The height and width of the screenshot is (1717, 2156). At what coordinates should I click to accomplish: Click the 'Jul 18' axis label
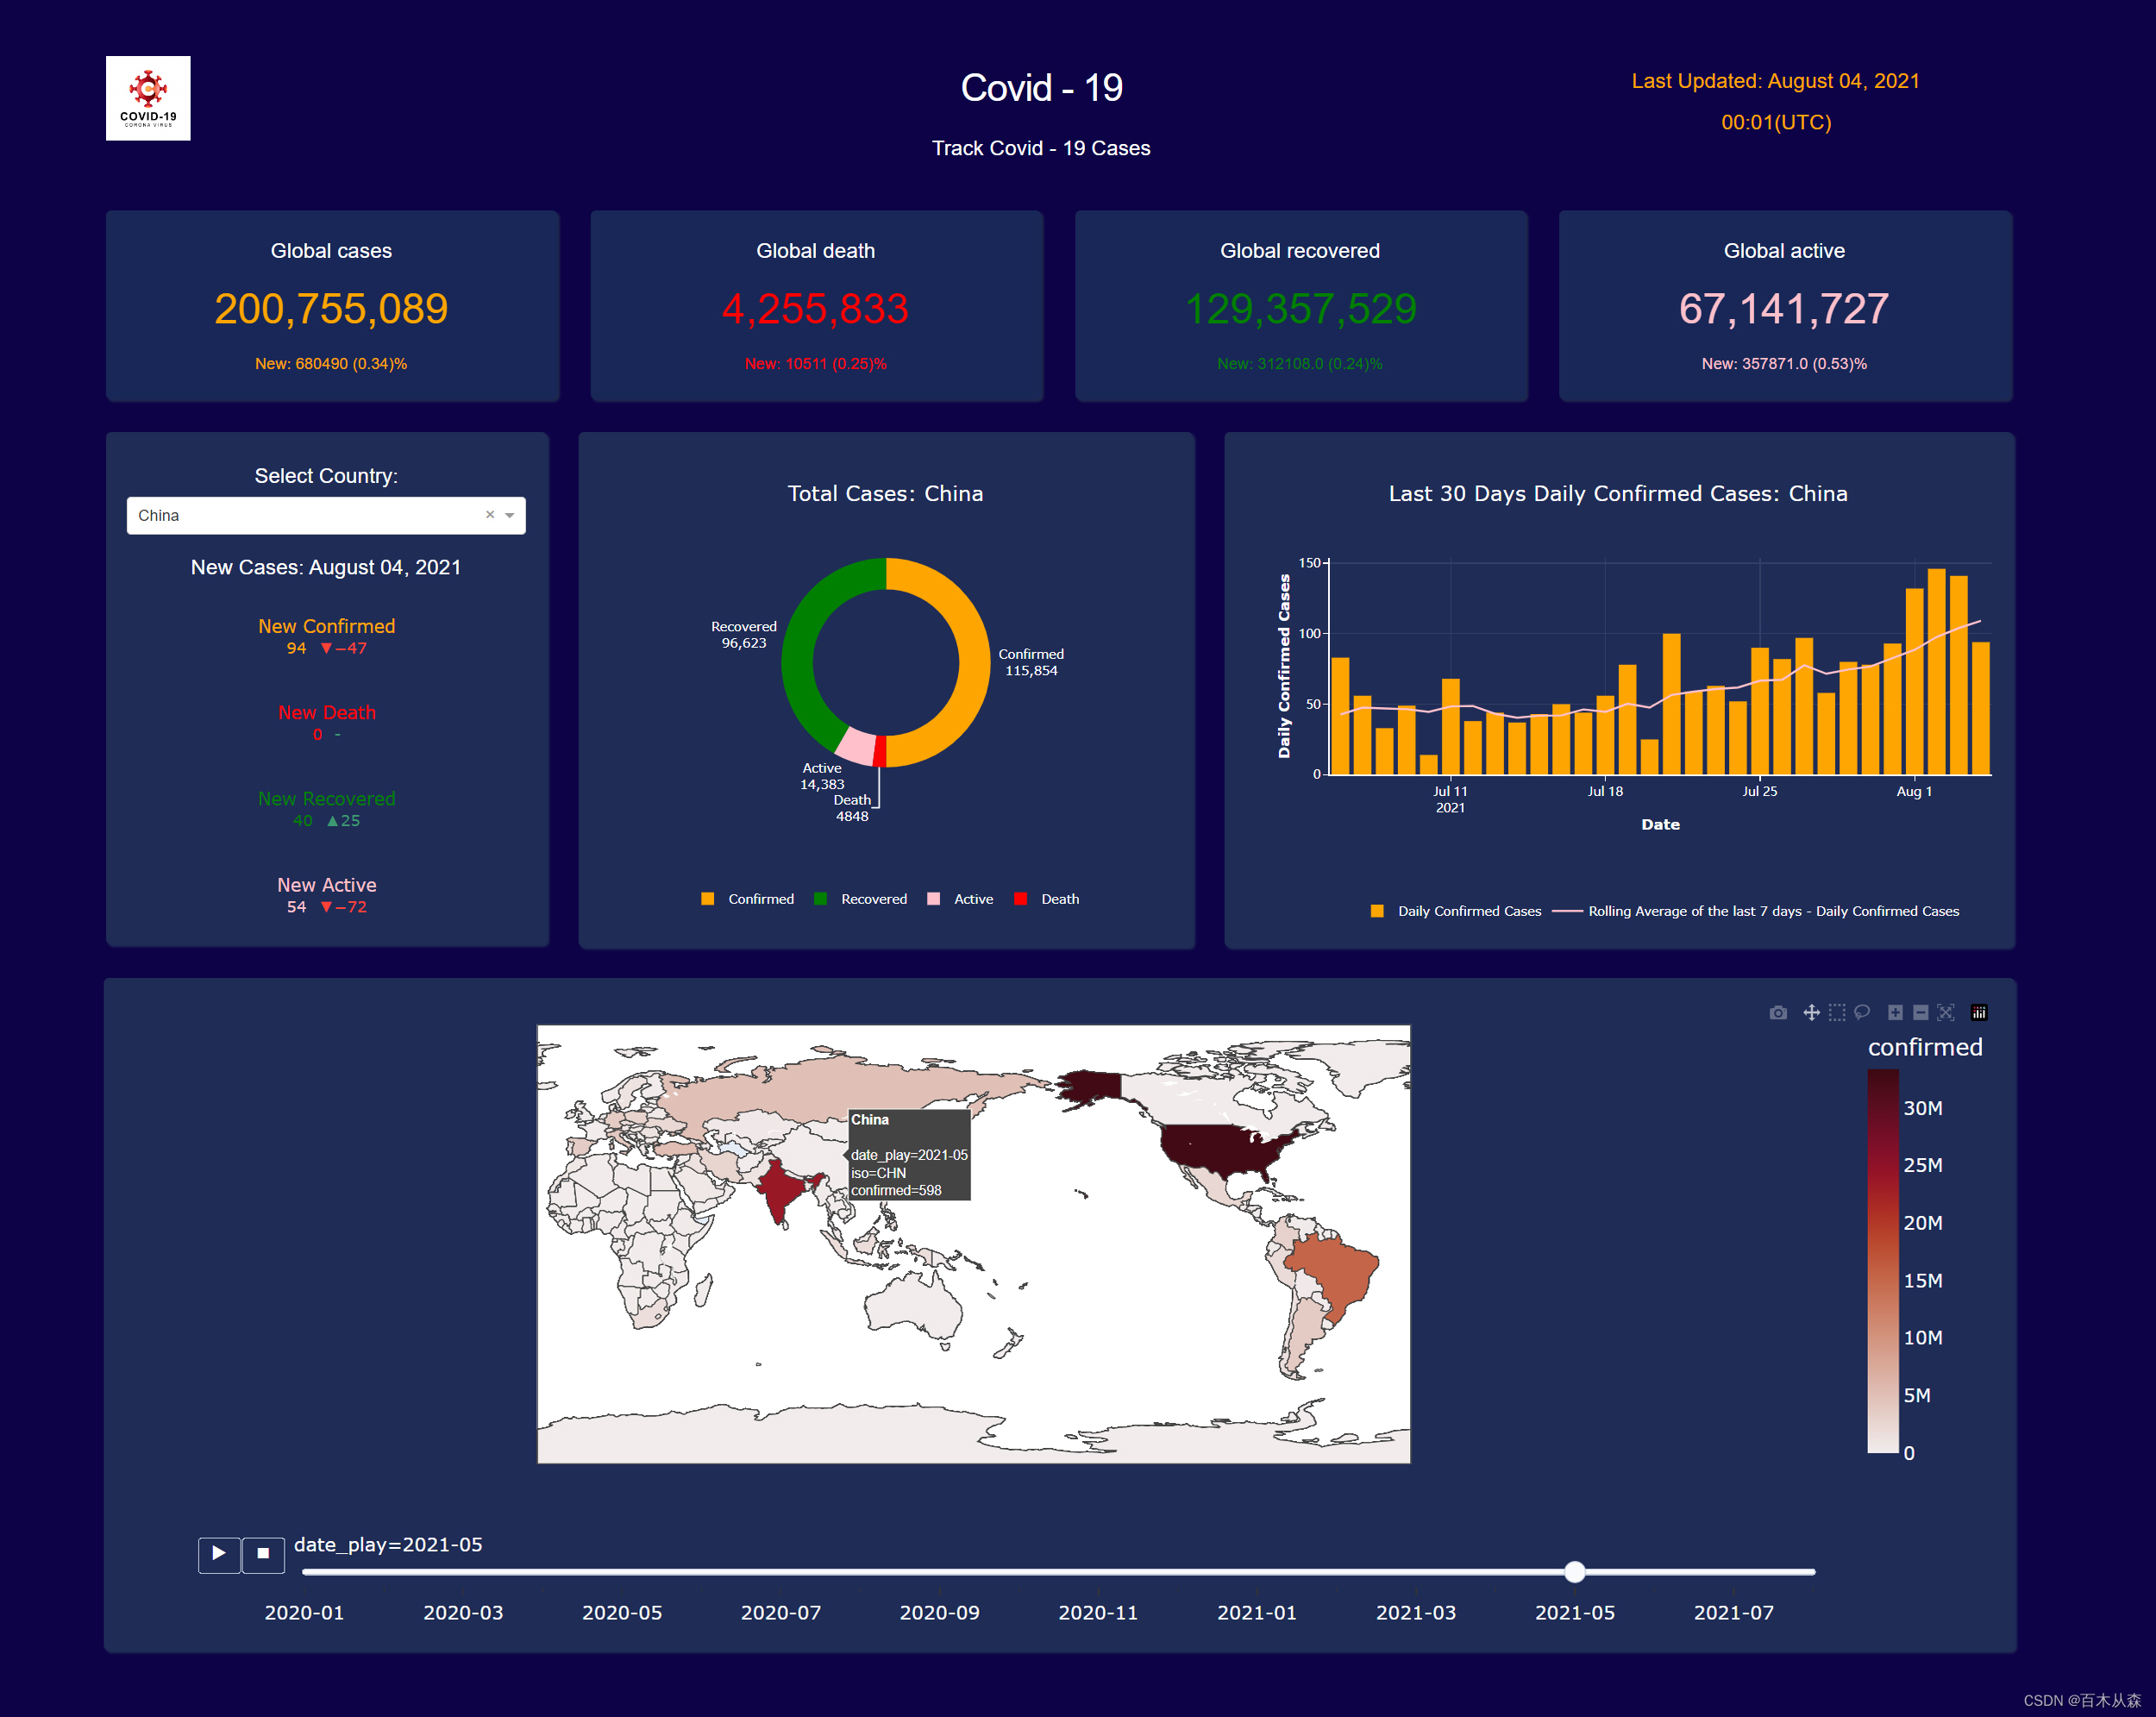1605,791
